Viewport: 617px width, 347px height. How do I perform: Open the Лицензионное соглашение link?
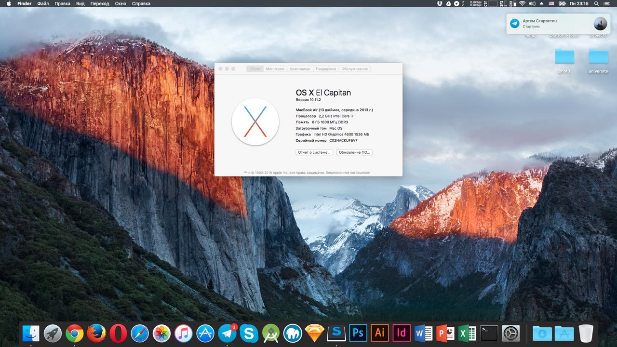[x=348, y=173]
